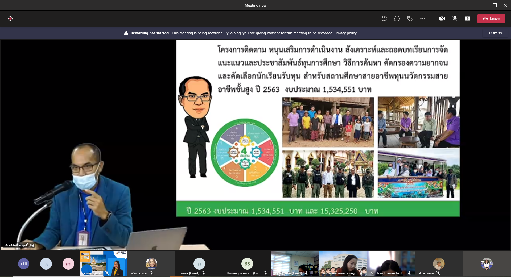
Task: Maximize the Meeting now window
Action: tap(494, 5)
